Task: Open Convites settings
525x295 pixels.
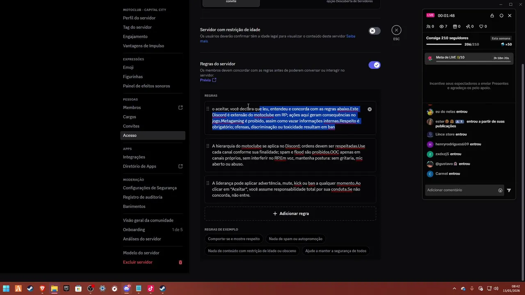Action: (131, 126)
